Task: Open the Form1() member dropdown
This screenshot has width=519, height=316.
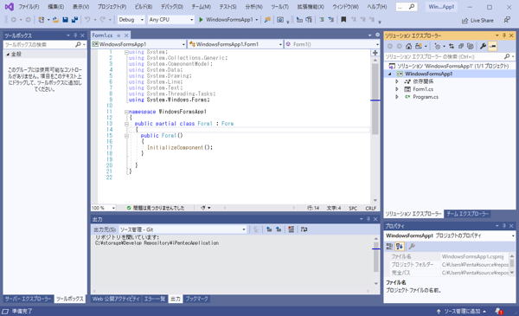Action: pos(332,44)
